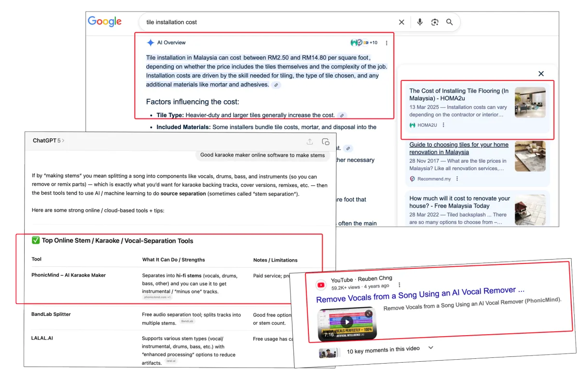Close the Google sources side panel
Screen dimensions: 579x381
click(541, 74)
